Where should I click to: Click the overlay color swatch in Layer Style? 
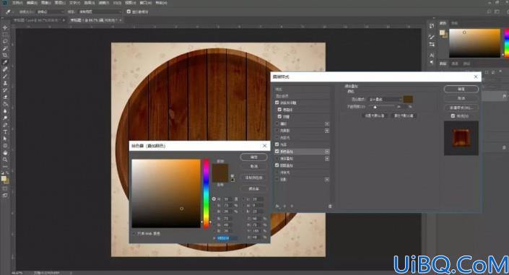tap(408, 100)
